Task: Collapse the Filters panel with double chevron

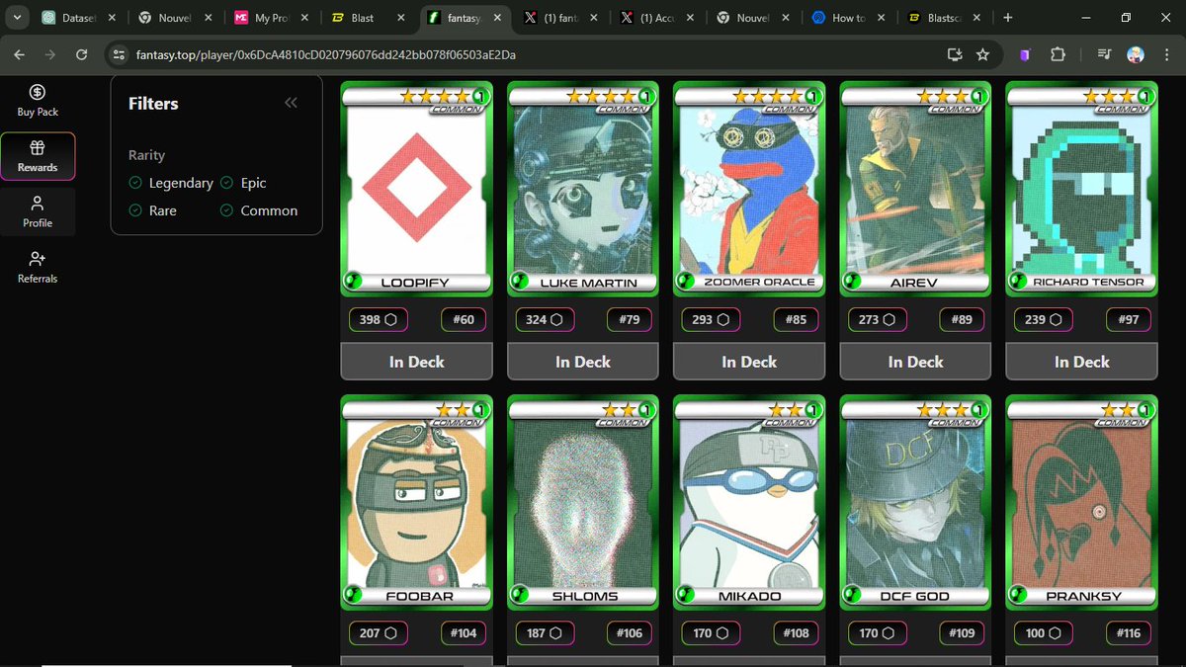Action: point(291,103)
